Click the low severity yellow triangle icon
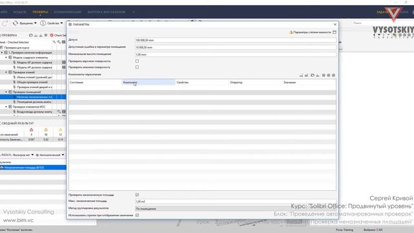The height and width of the screenshot is (233, 414). (x=60, y=129)
